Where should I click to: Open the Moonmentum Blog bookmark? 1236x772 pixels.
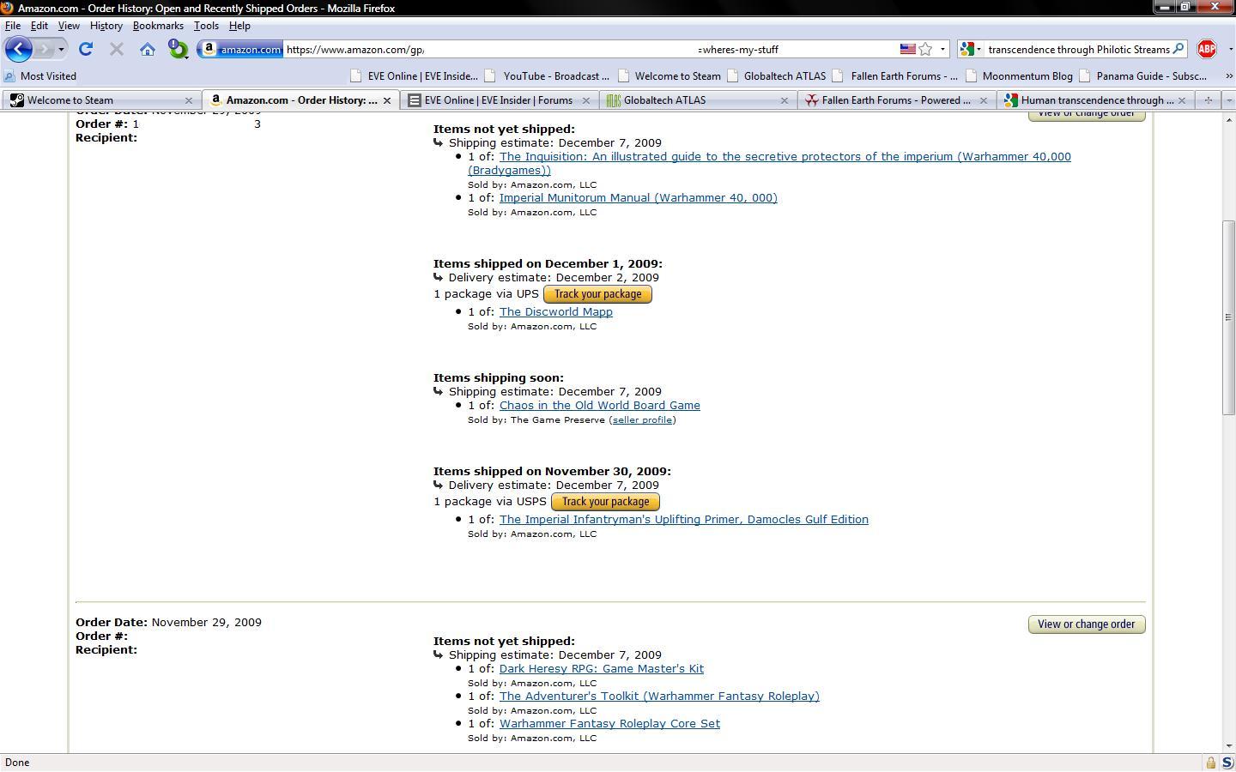click(1019, 76)
